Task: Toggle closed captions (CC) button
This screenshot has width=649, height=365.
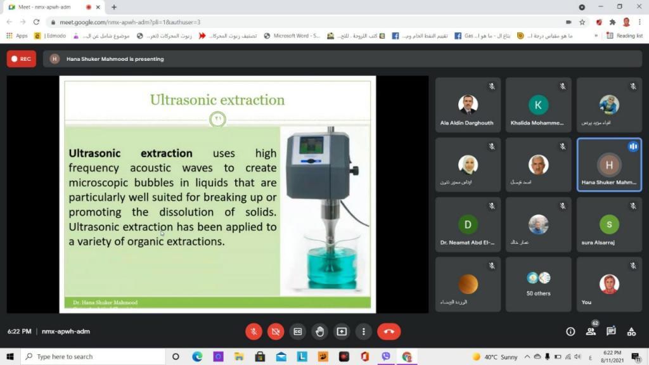Action: coord(297,331)
